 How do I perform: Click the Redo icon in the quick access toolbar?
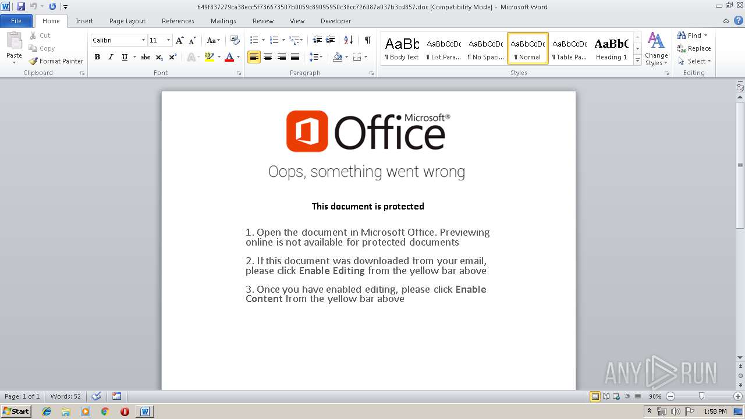[52, 6]
